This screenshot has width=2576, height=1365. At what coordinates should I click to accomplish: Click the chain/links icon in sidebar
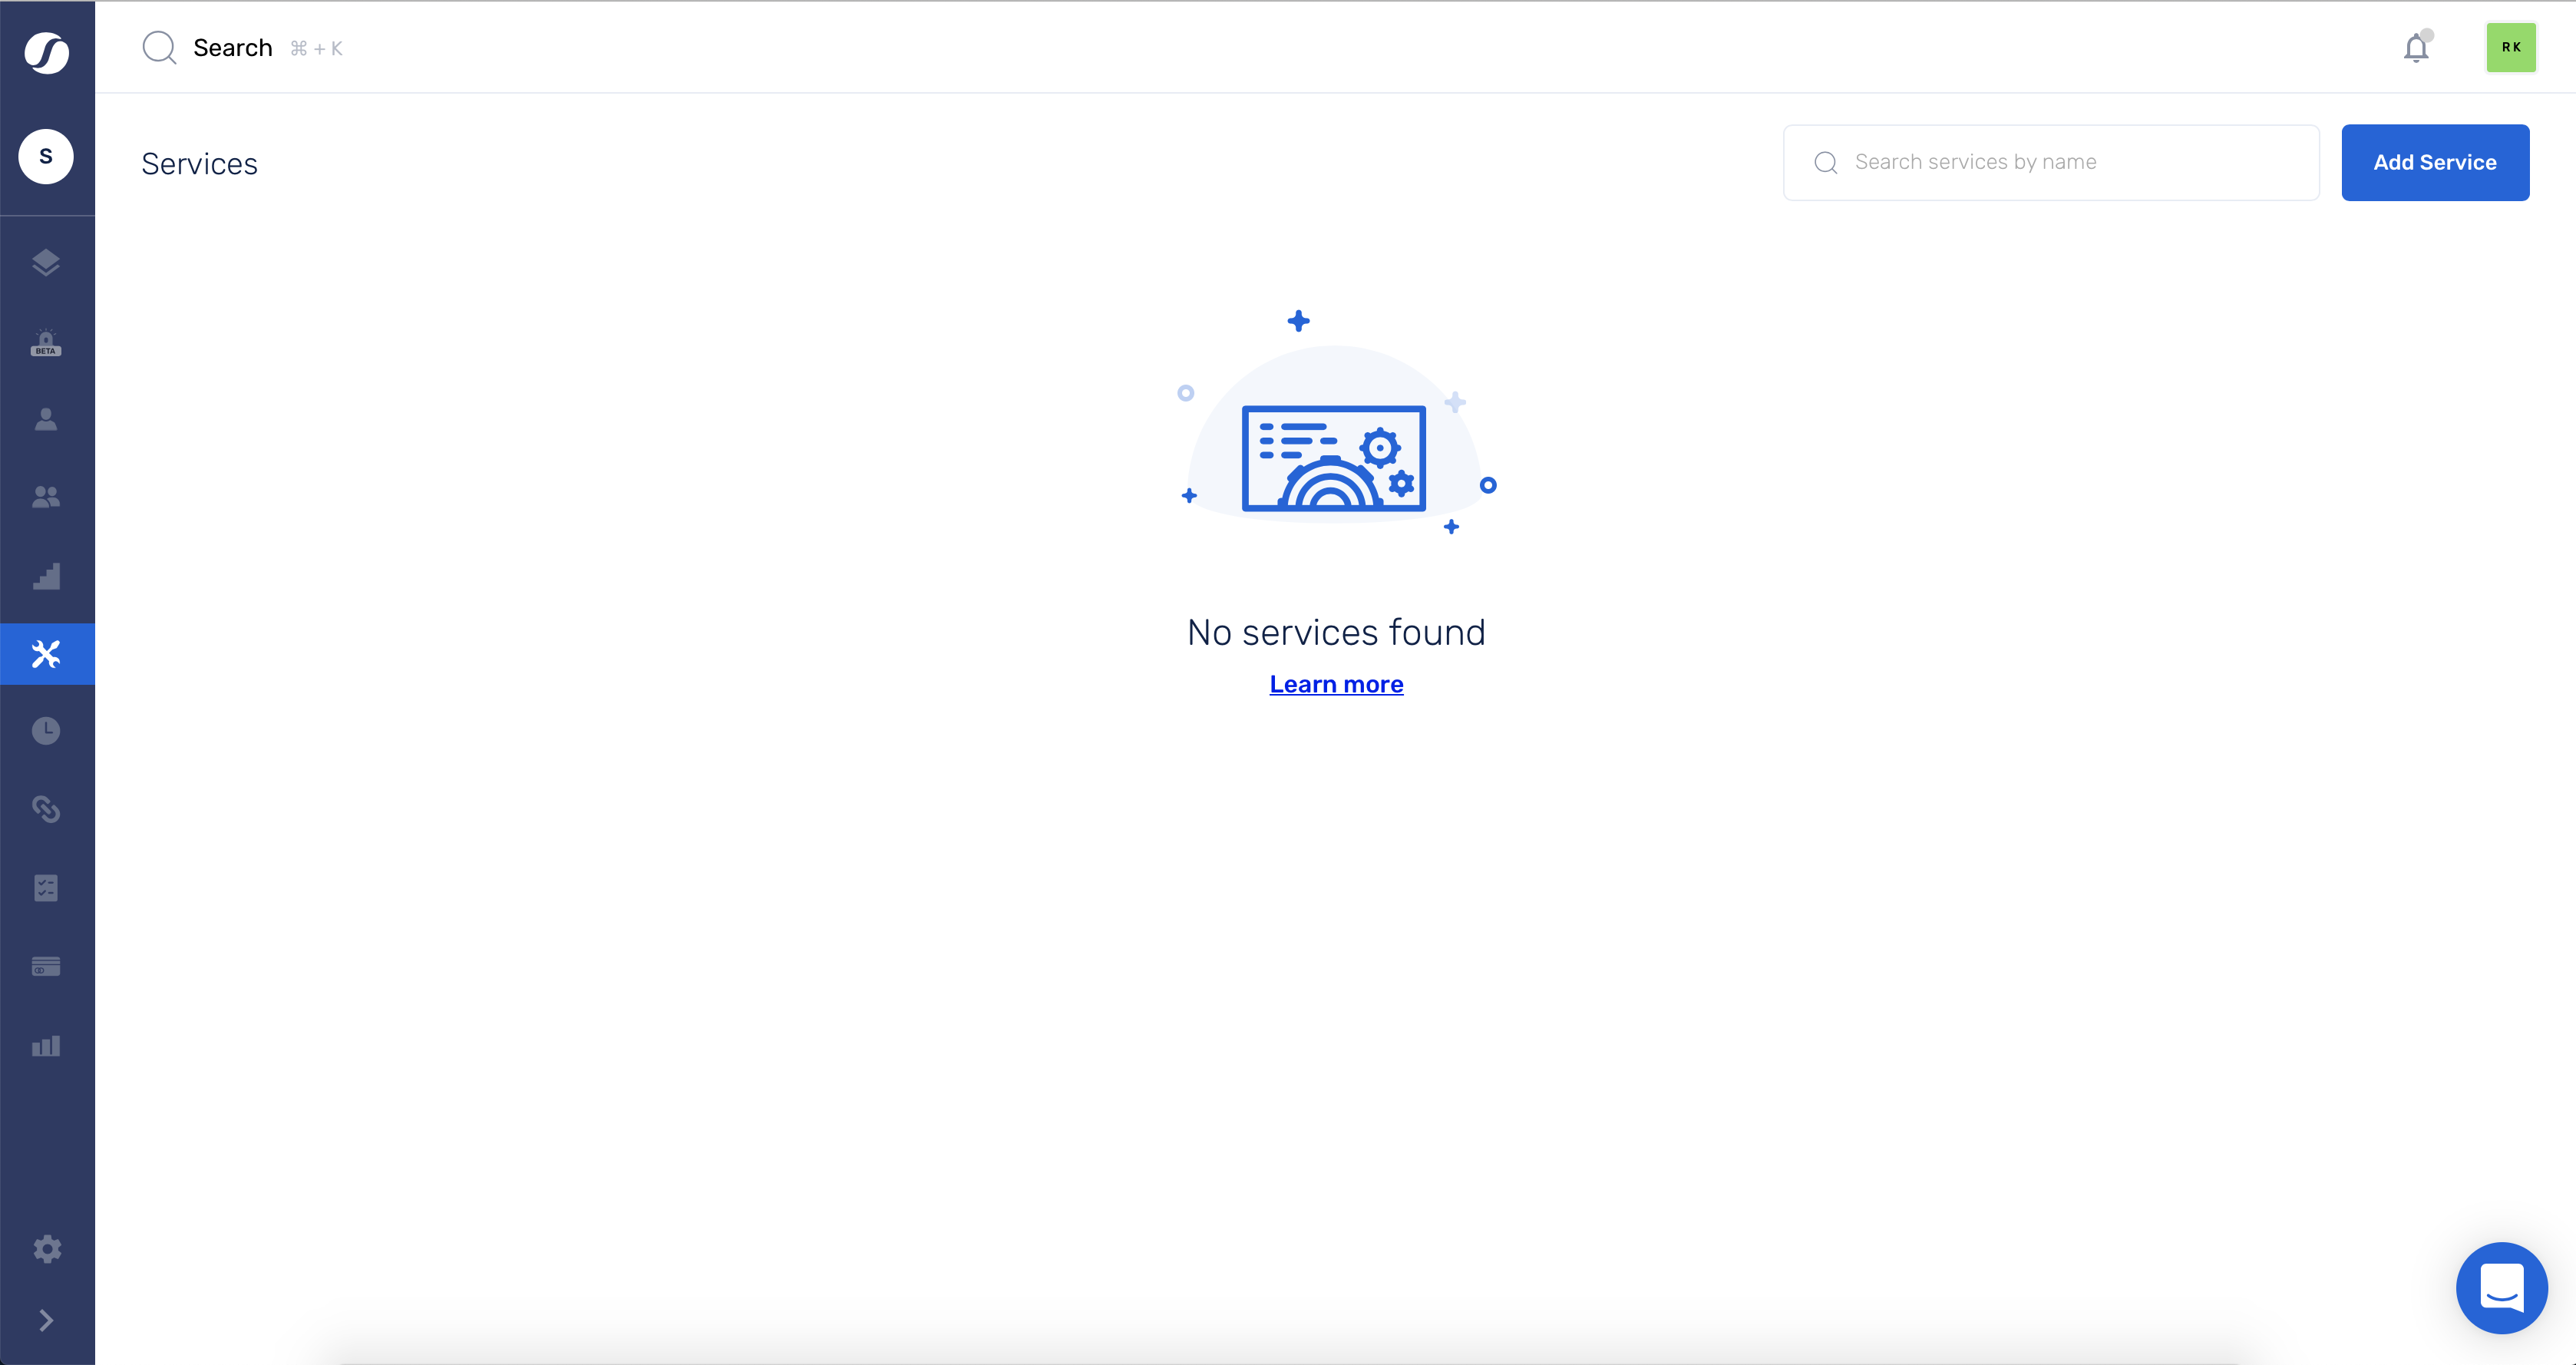coord(46,809)
